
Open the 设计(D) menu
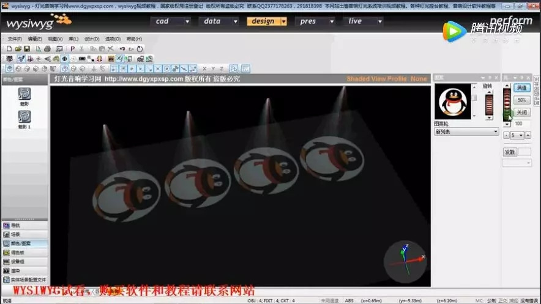pos(92,39)
